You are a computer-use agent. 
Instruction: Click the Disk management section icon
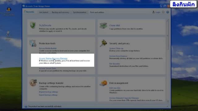(103, 83)
